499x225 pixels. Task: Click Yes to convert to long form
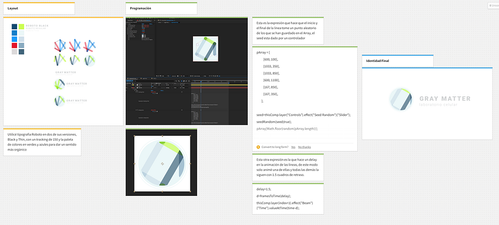coord(293,147)
